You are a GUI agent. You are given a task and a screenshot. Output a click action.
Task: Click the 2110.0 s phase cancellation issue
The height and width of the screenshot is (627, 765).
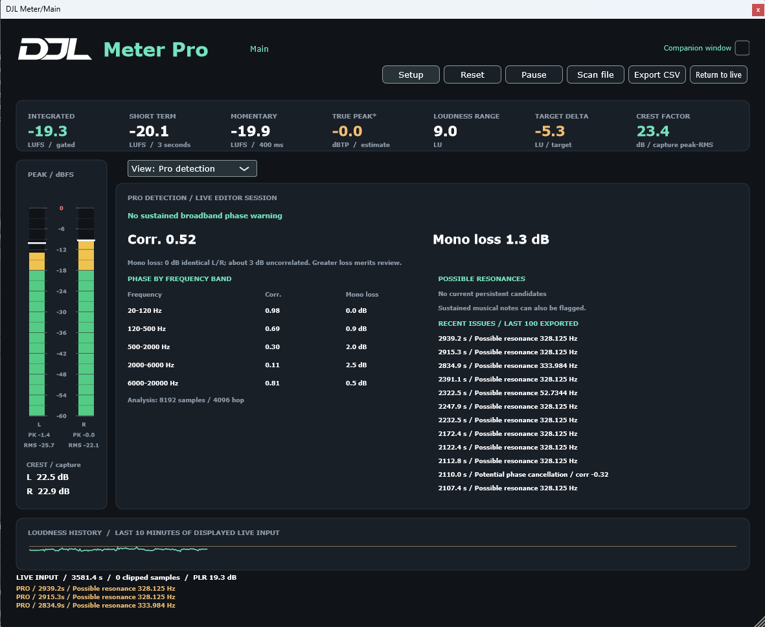coord(523,474)
